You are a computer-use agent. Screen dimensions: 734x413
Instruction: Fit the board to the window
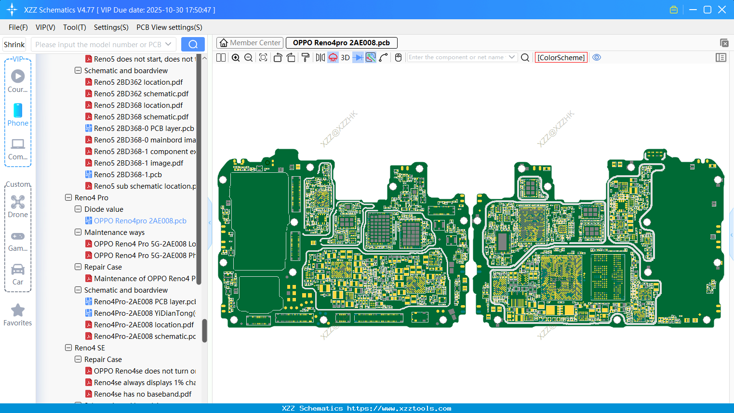263,58
